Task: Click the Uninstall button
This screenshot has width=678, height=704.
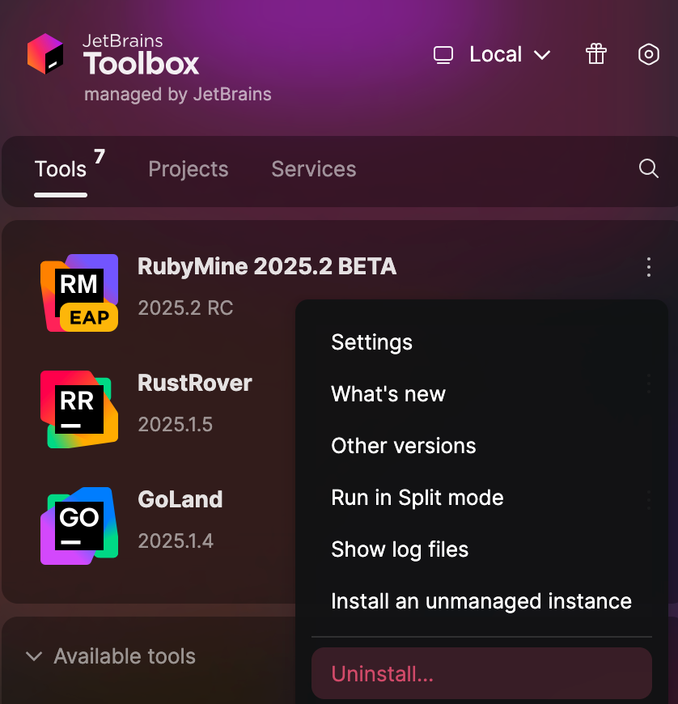Action: [481, 673]
